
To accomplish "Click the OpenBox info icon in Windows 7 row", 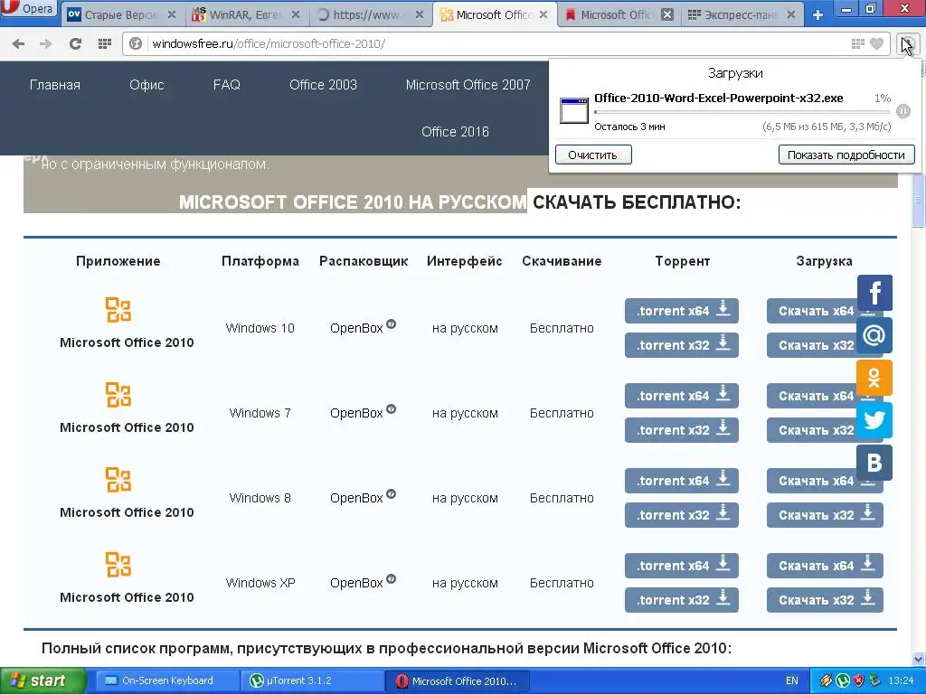I will (391, 409).
